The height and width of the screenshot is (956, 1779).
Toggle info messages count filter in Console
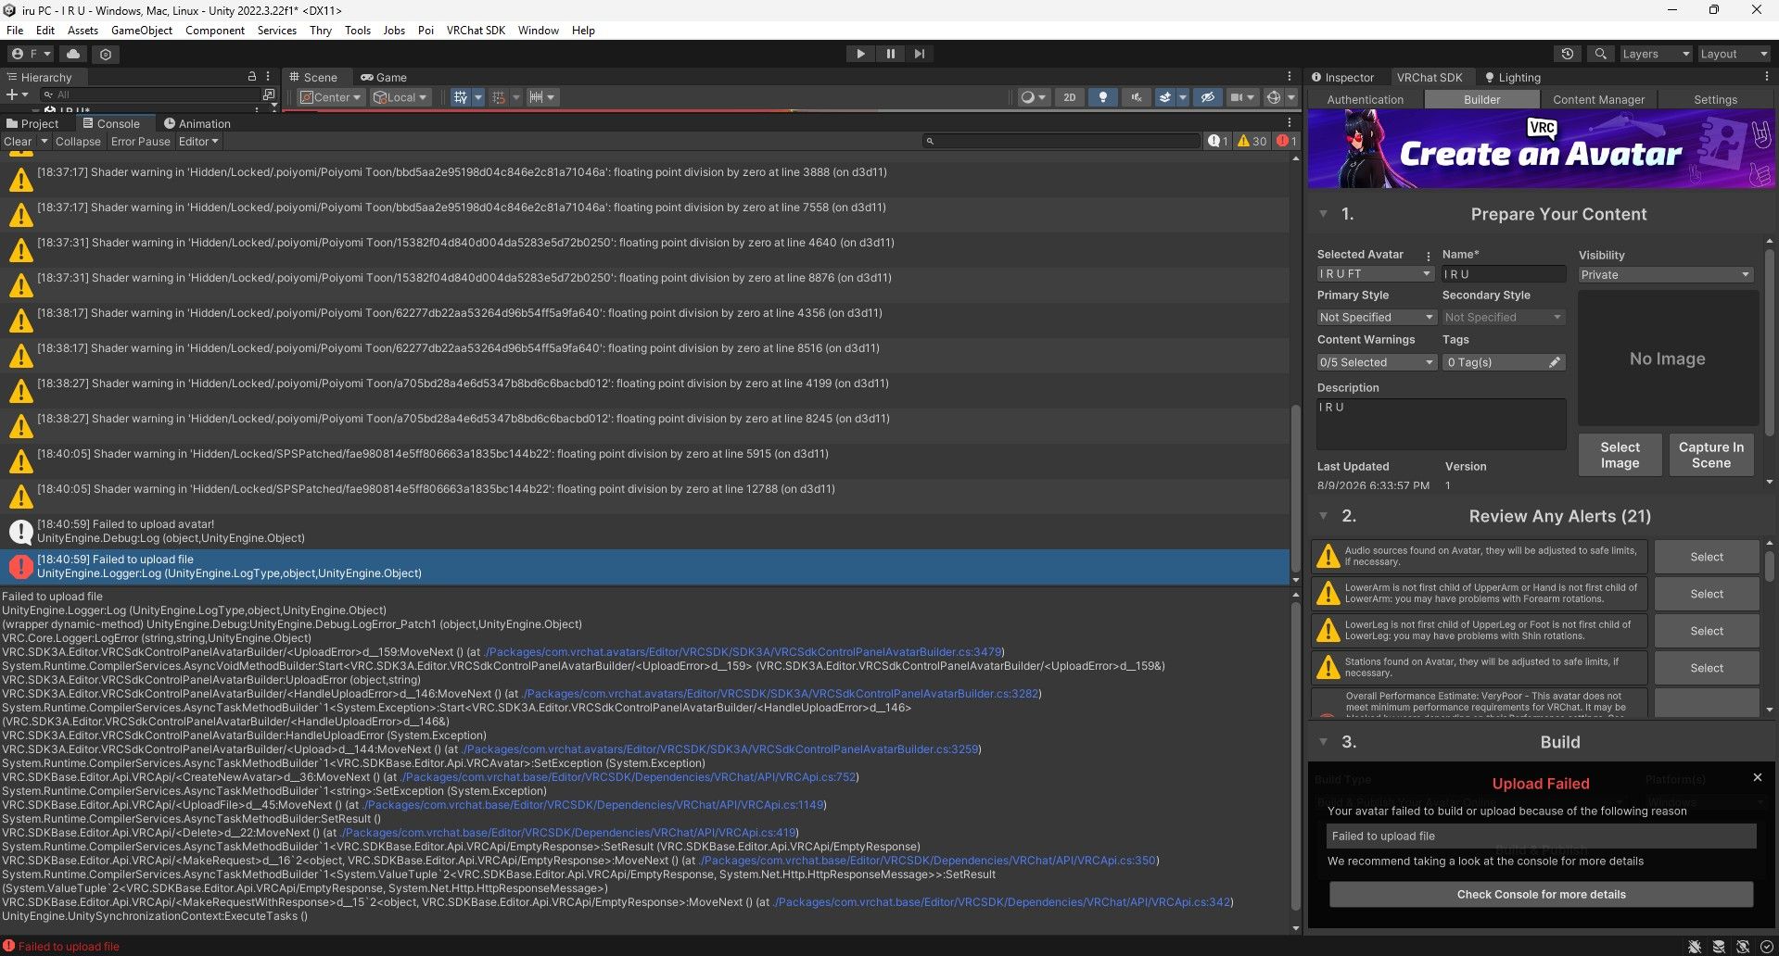click(x=1218, y=141)
